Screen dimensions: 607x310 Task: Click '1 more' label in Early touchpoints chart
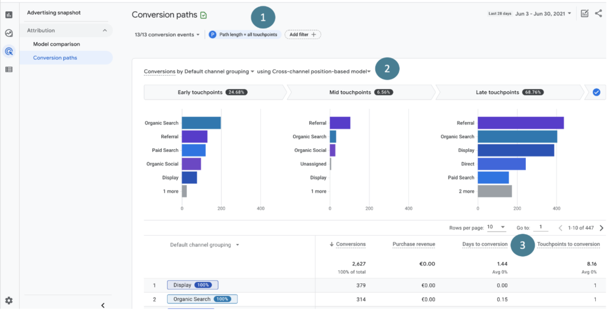[170, 191]
